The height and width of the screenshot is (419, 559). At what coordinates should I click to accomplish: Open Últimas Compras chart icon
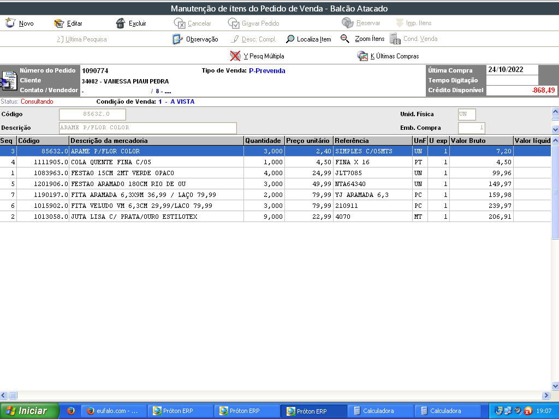click(x=362, y=56)
